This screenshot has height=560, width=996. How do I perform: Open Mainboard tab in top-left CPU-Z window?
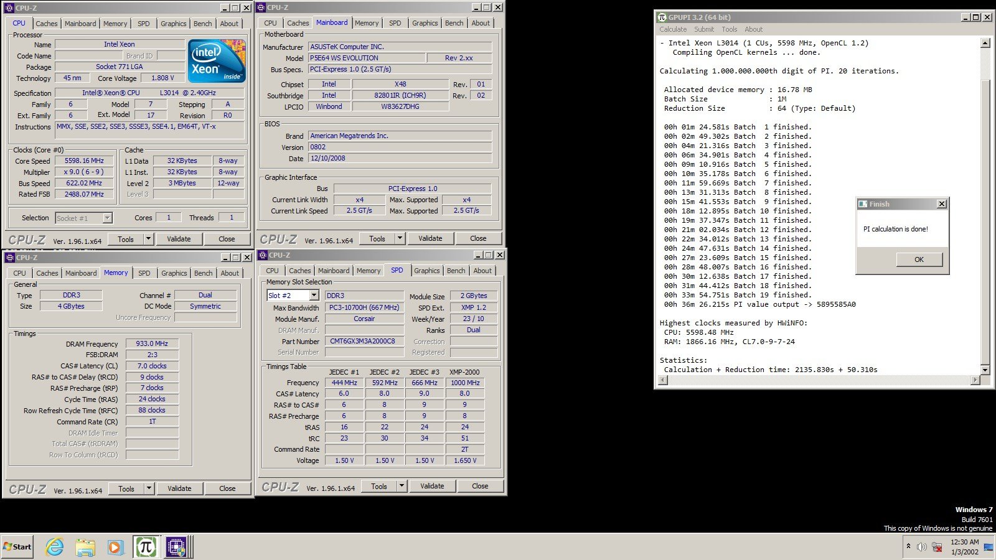[80, 24]
